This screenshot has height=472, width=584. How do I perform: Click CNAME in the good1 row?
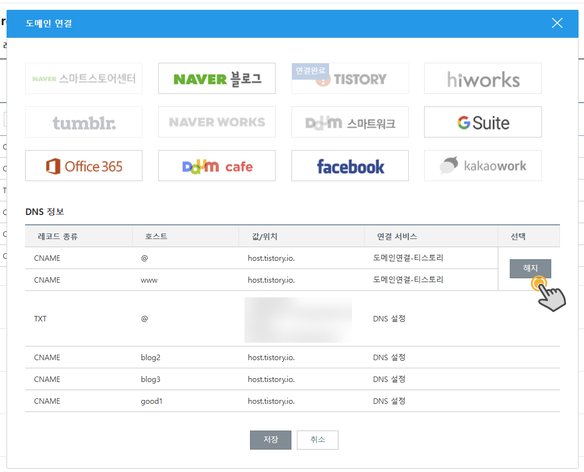47,401
